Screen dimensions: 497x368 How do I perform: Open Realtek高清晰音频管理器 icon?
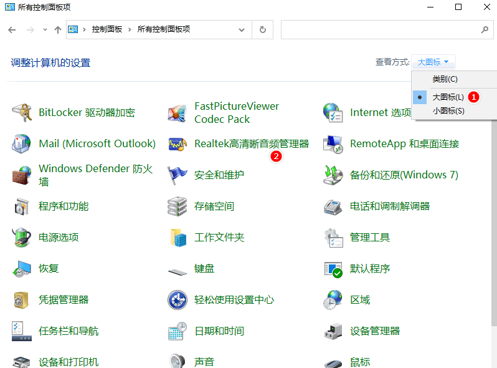pos(177,144)
